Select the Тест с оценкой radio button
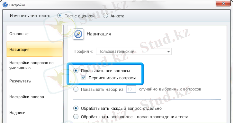This screenshot has height=123, width=233. tap(60, 15)
